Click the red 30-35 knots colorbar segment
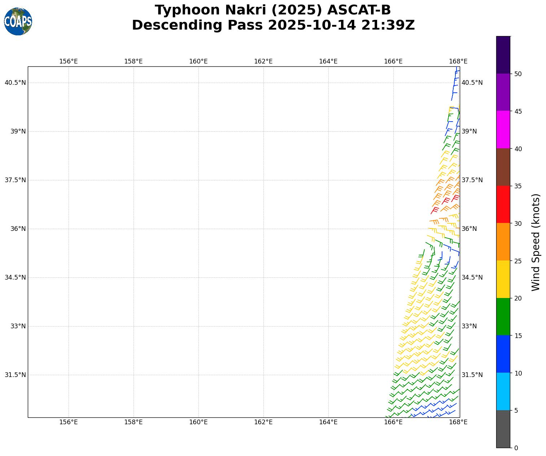The height and width of the screenshot is (456, 546). 503,204
